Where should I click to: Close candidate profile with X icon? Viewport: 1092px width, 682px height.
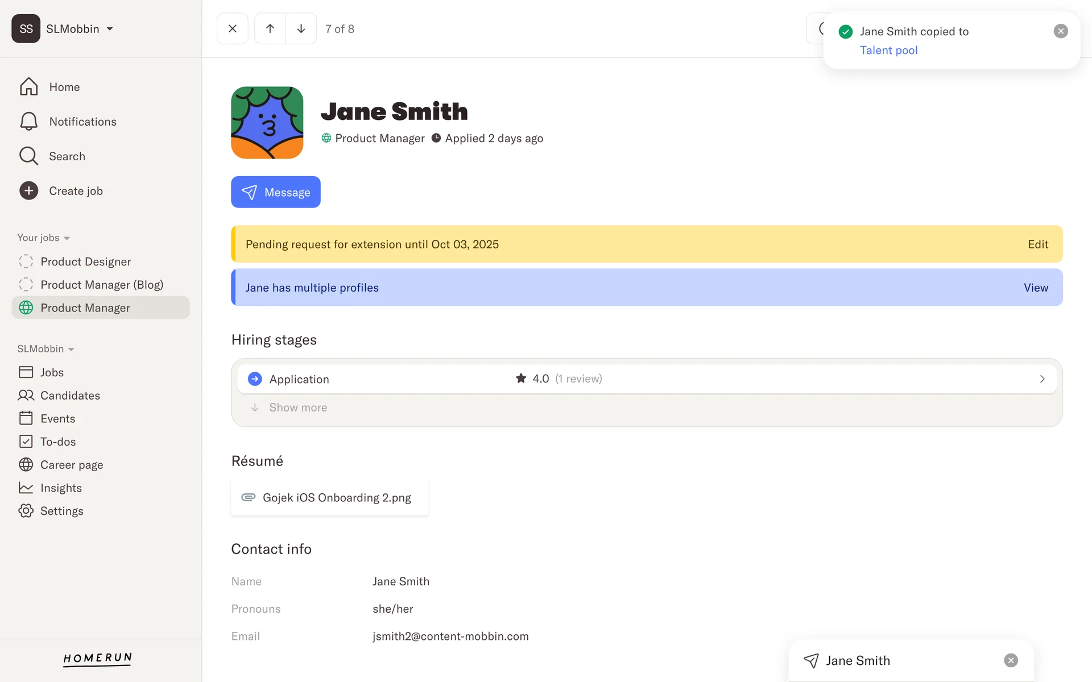tap(232, 28)
